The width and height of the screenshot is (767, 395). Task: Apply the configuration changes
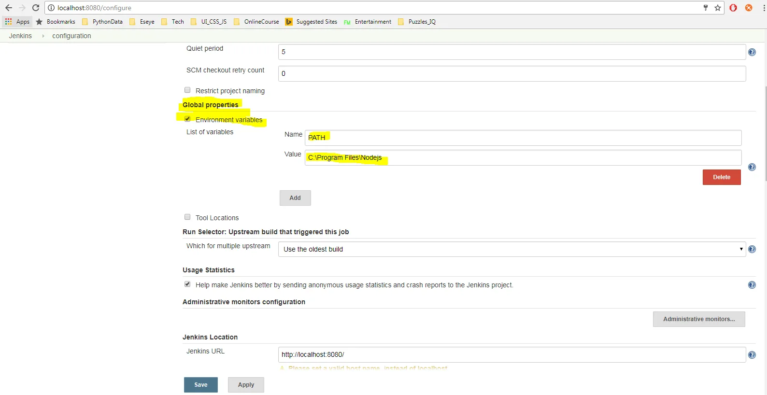(246, 385)
